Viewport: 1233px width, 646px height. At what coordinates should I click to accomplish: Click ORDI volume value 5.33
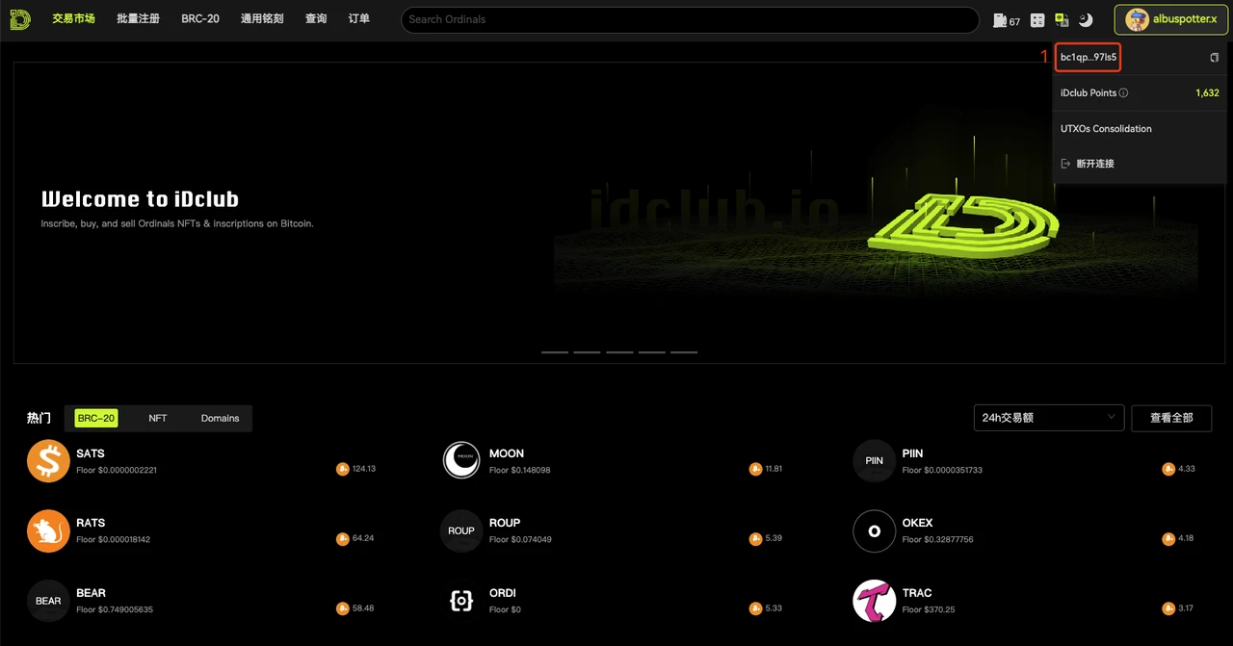774,608
